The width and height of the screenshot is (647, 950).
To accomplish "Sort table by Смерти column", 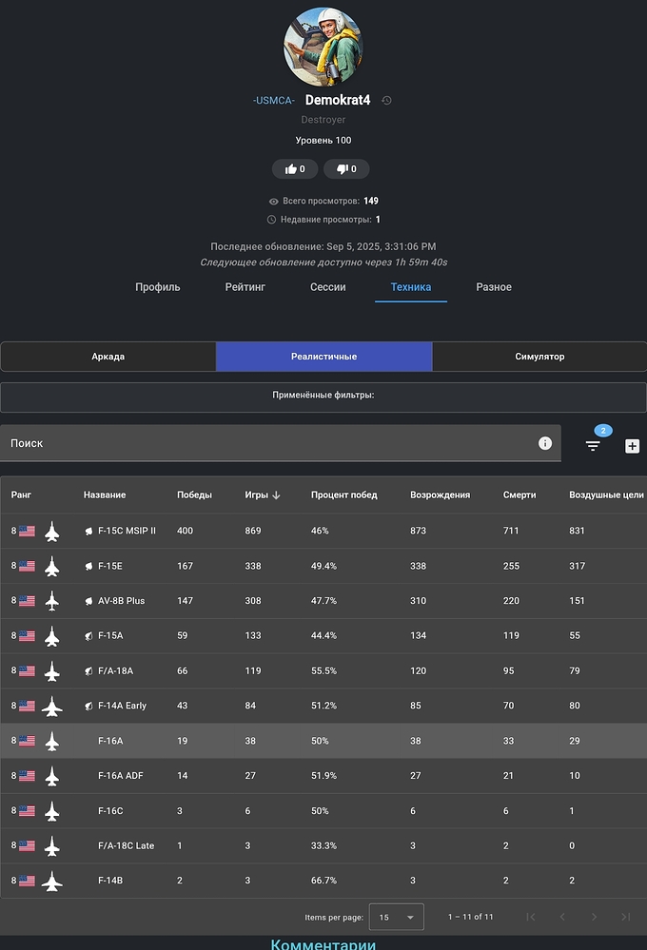I will click(x=520, y=495).
